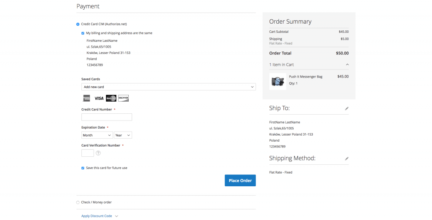Click the VISA card logo

tap(99, 98)
